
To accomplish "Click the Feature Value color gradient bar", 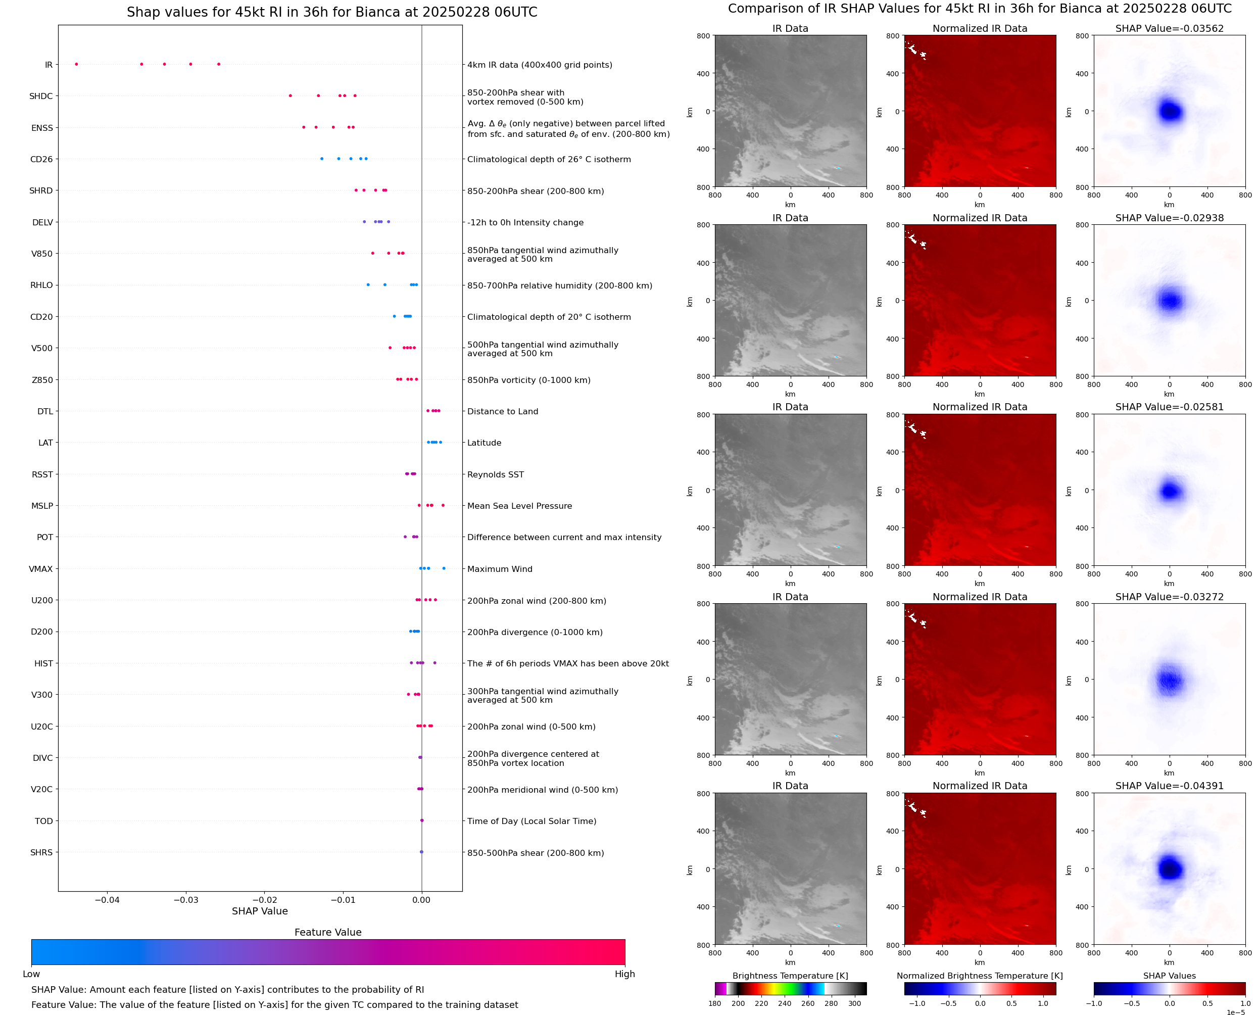I will click(x=328, y=952).
